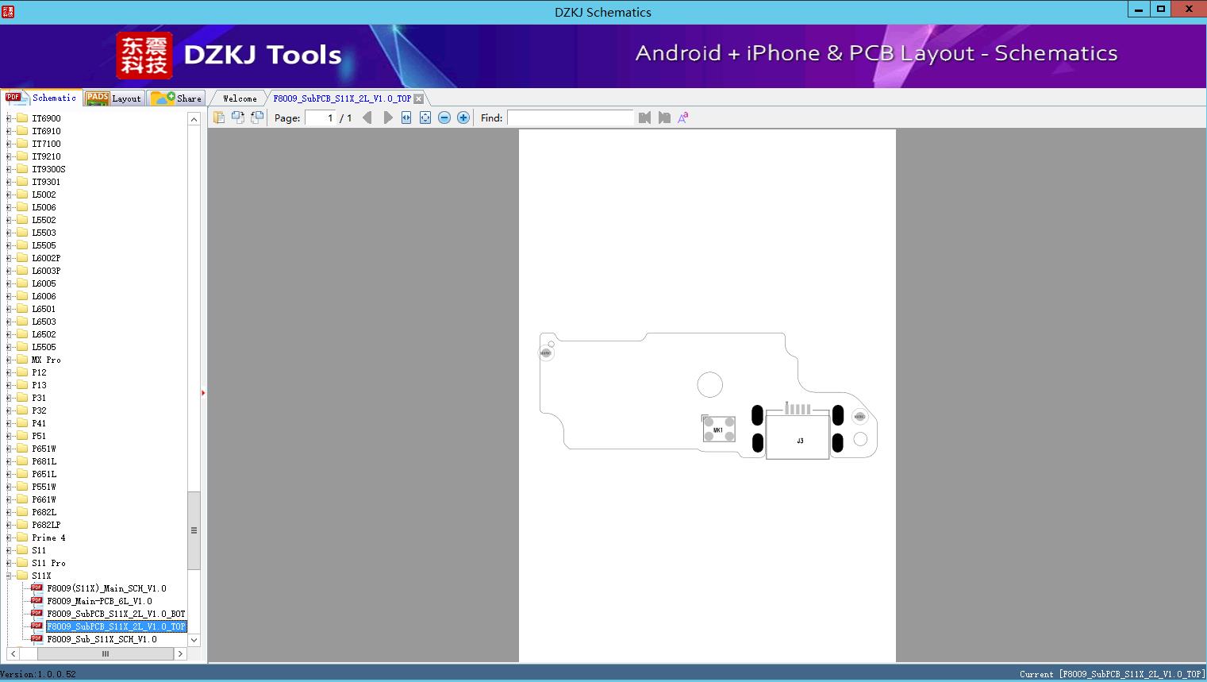Screen dimensions: 1207x682
Task: Select the IT9210 folder
Action: tap(46, 156)
